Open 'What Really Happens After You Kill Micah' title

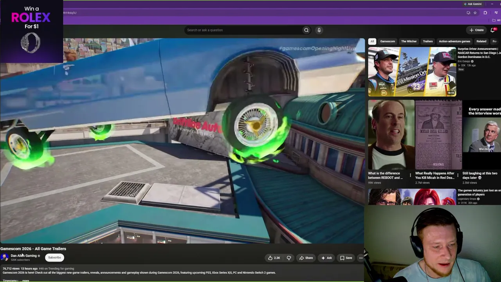pos(435,175)
